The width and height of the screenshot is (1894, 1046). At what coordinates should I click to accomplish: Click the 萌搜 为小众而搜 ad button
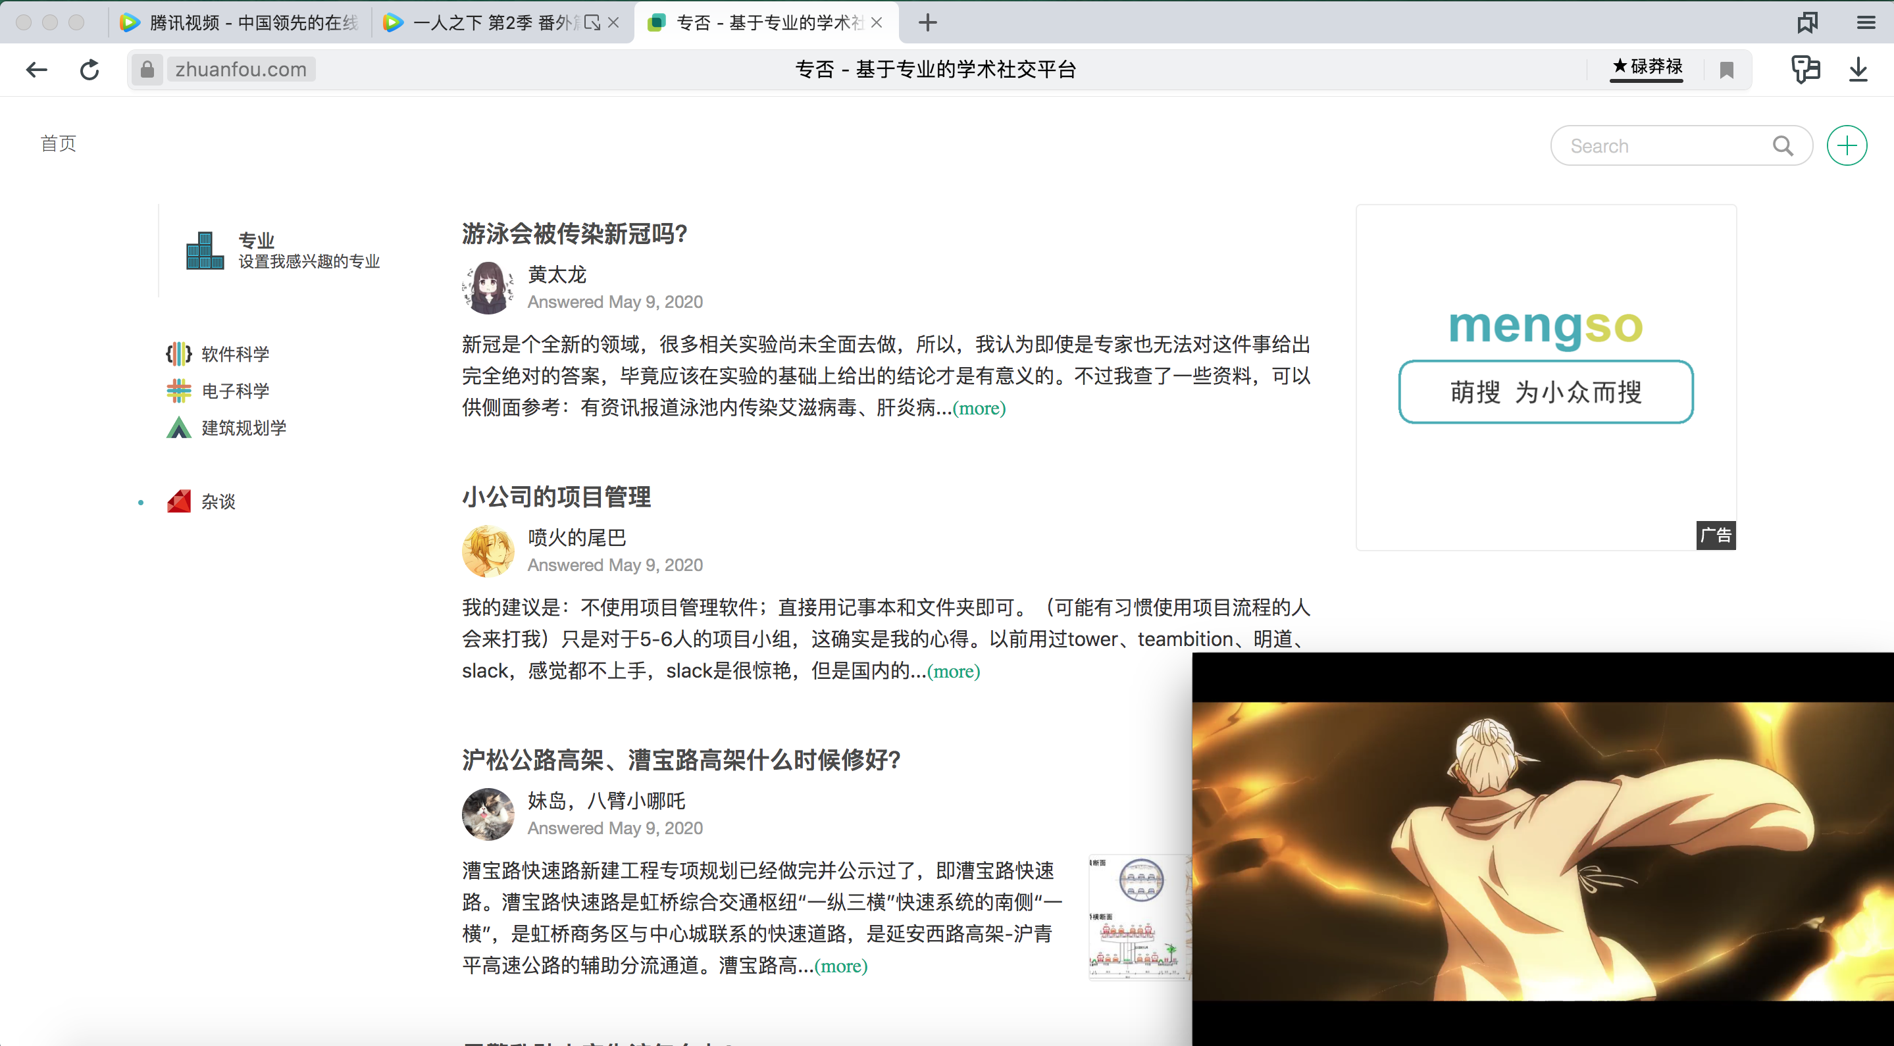pyautogui.click(x=1545, y=392)
